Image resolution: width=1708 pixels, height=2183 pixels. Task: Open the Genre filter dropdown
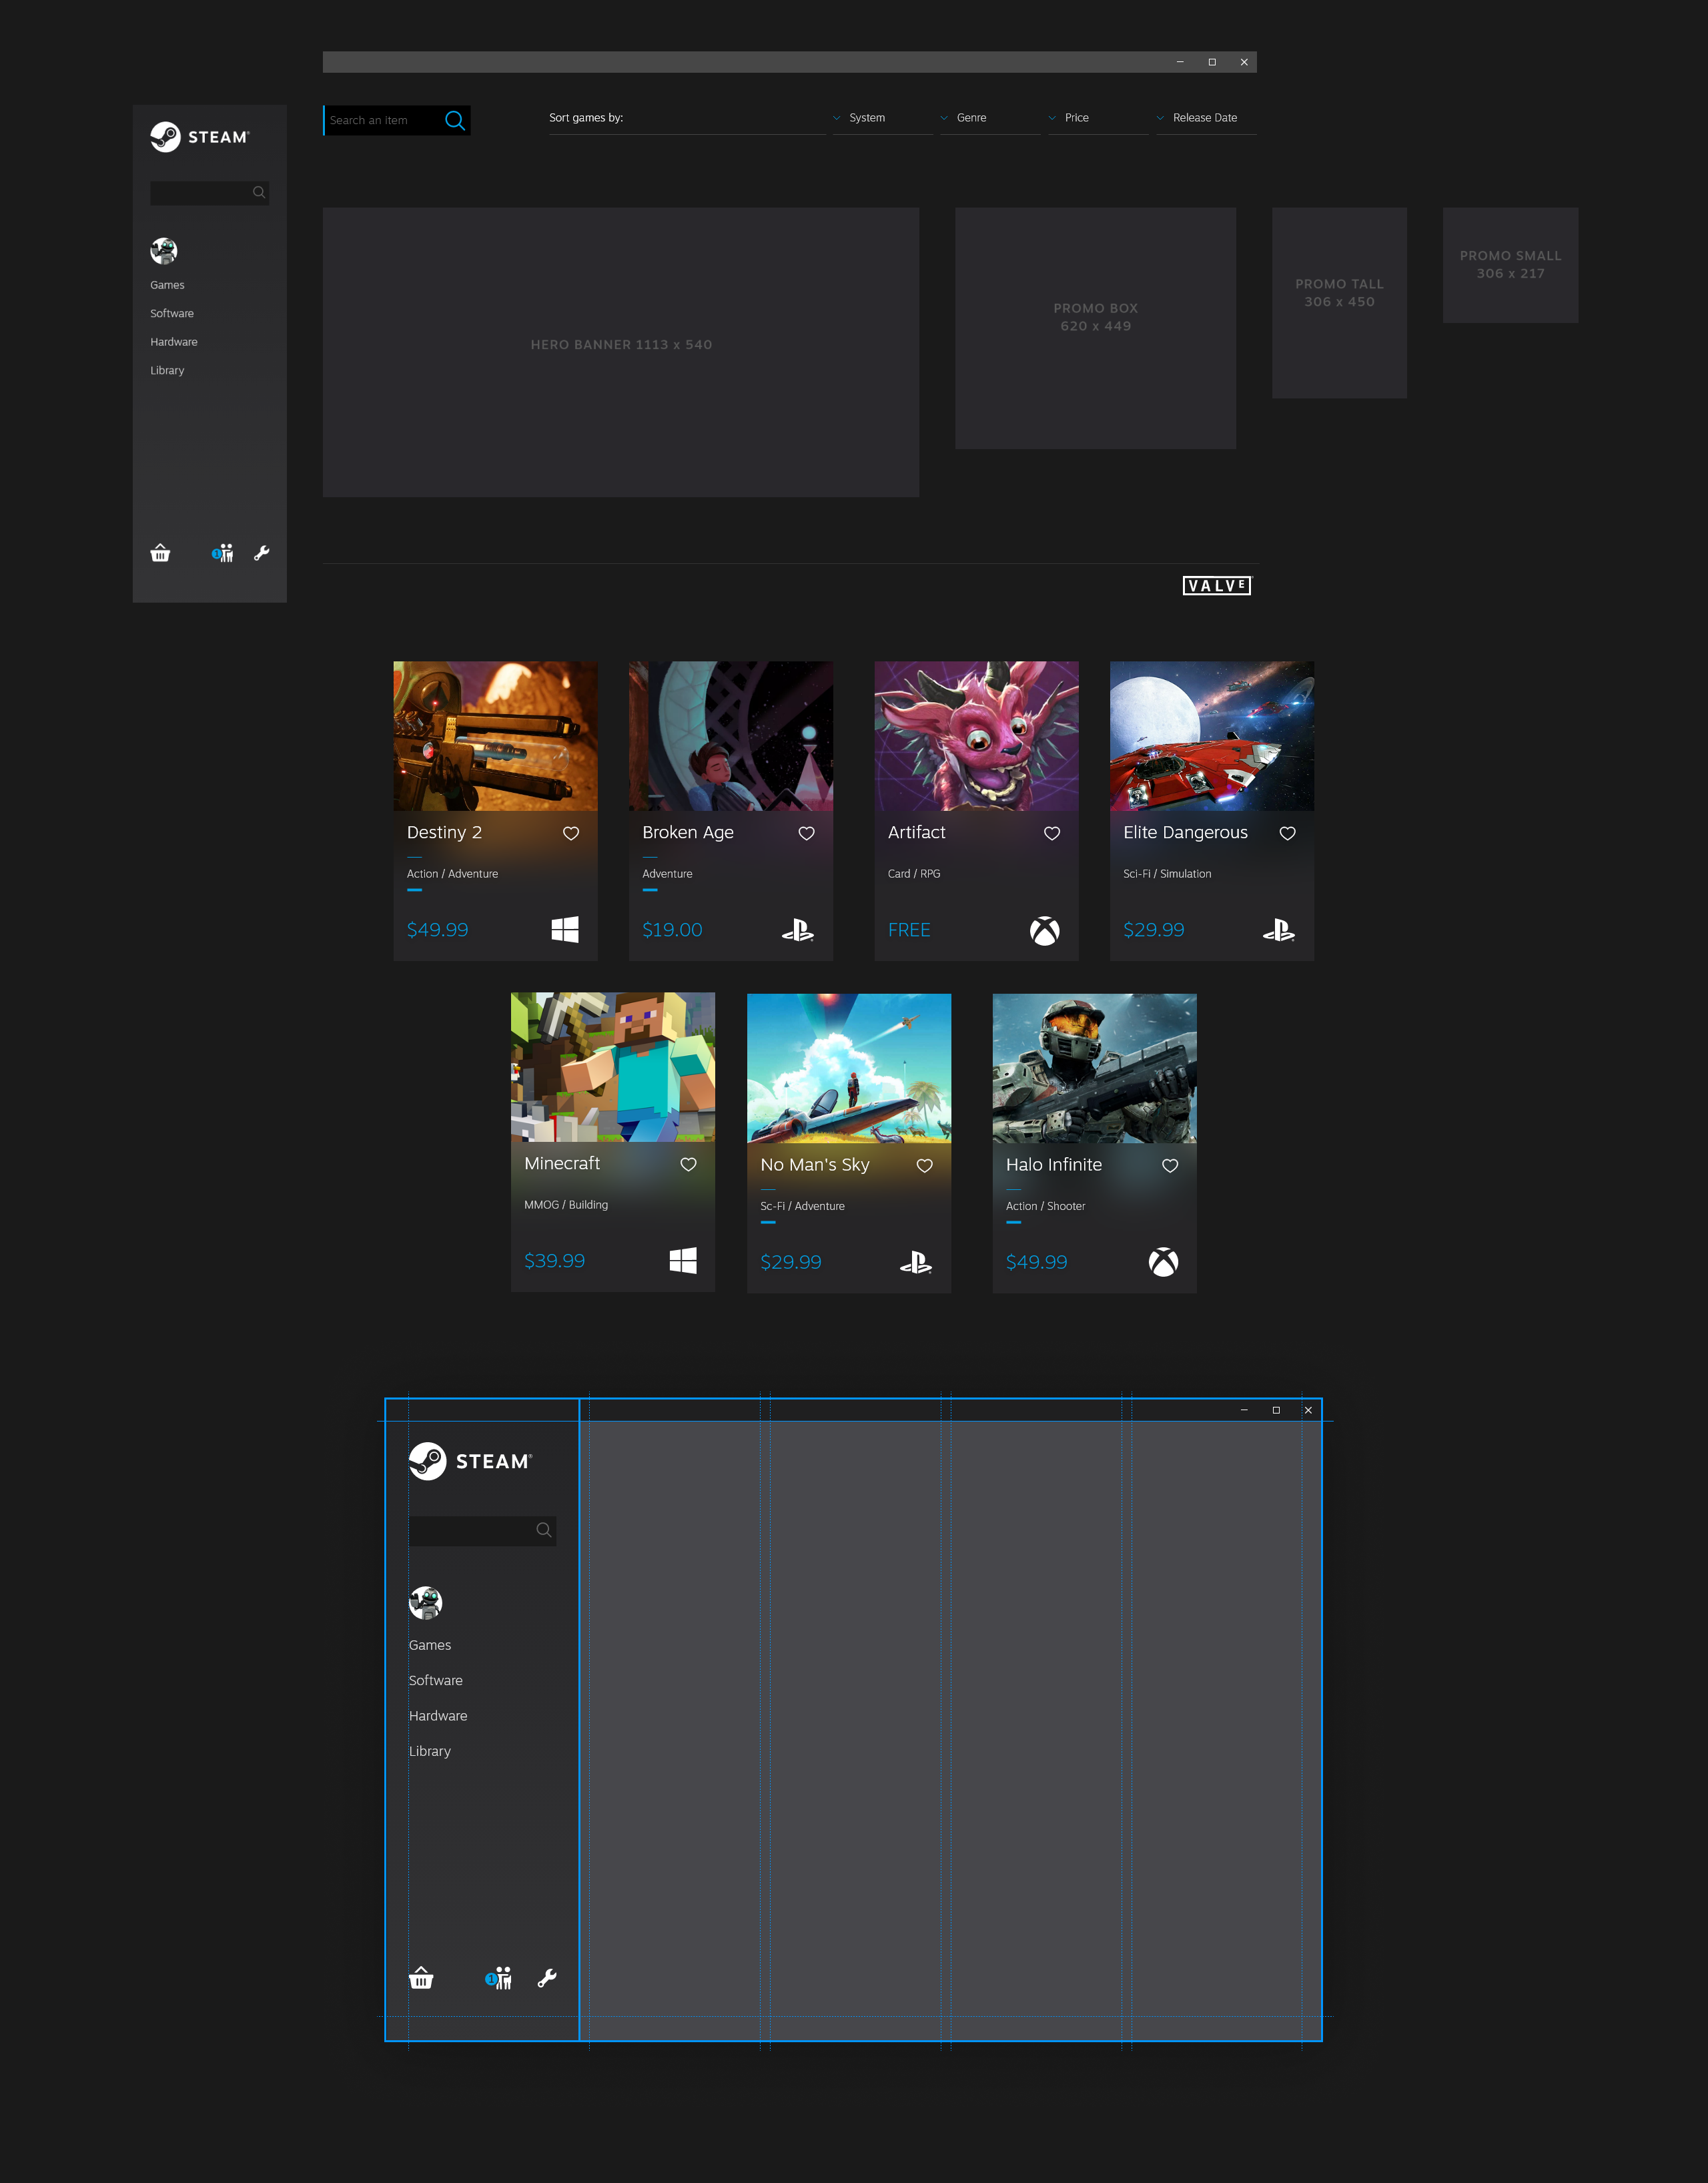971,118
